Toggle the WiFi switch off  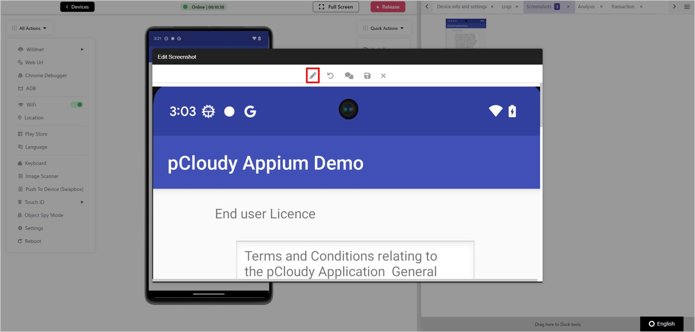[x=77, y=105]
